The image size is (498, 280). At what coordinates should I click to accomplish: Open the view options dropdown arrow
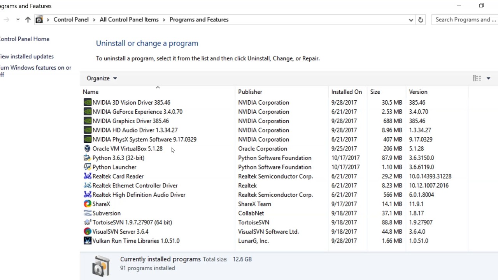(488, 78)
